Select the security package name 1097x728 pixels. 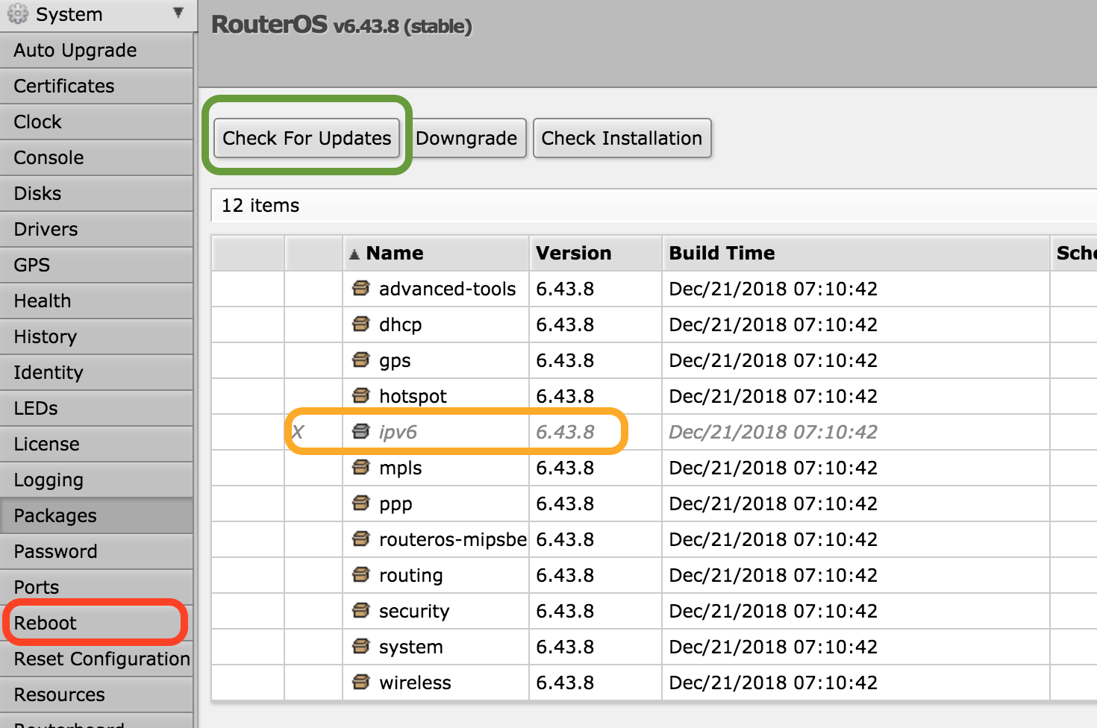pos(414,612)
